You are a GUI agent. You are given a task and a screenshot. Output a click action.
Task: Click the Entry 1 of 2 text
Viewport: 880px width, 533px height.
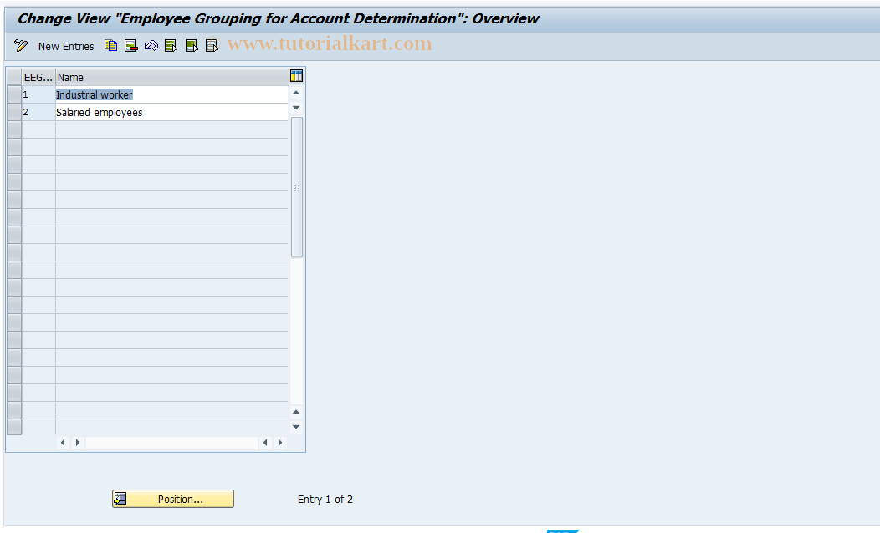pos(325,500)
